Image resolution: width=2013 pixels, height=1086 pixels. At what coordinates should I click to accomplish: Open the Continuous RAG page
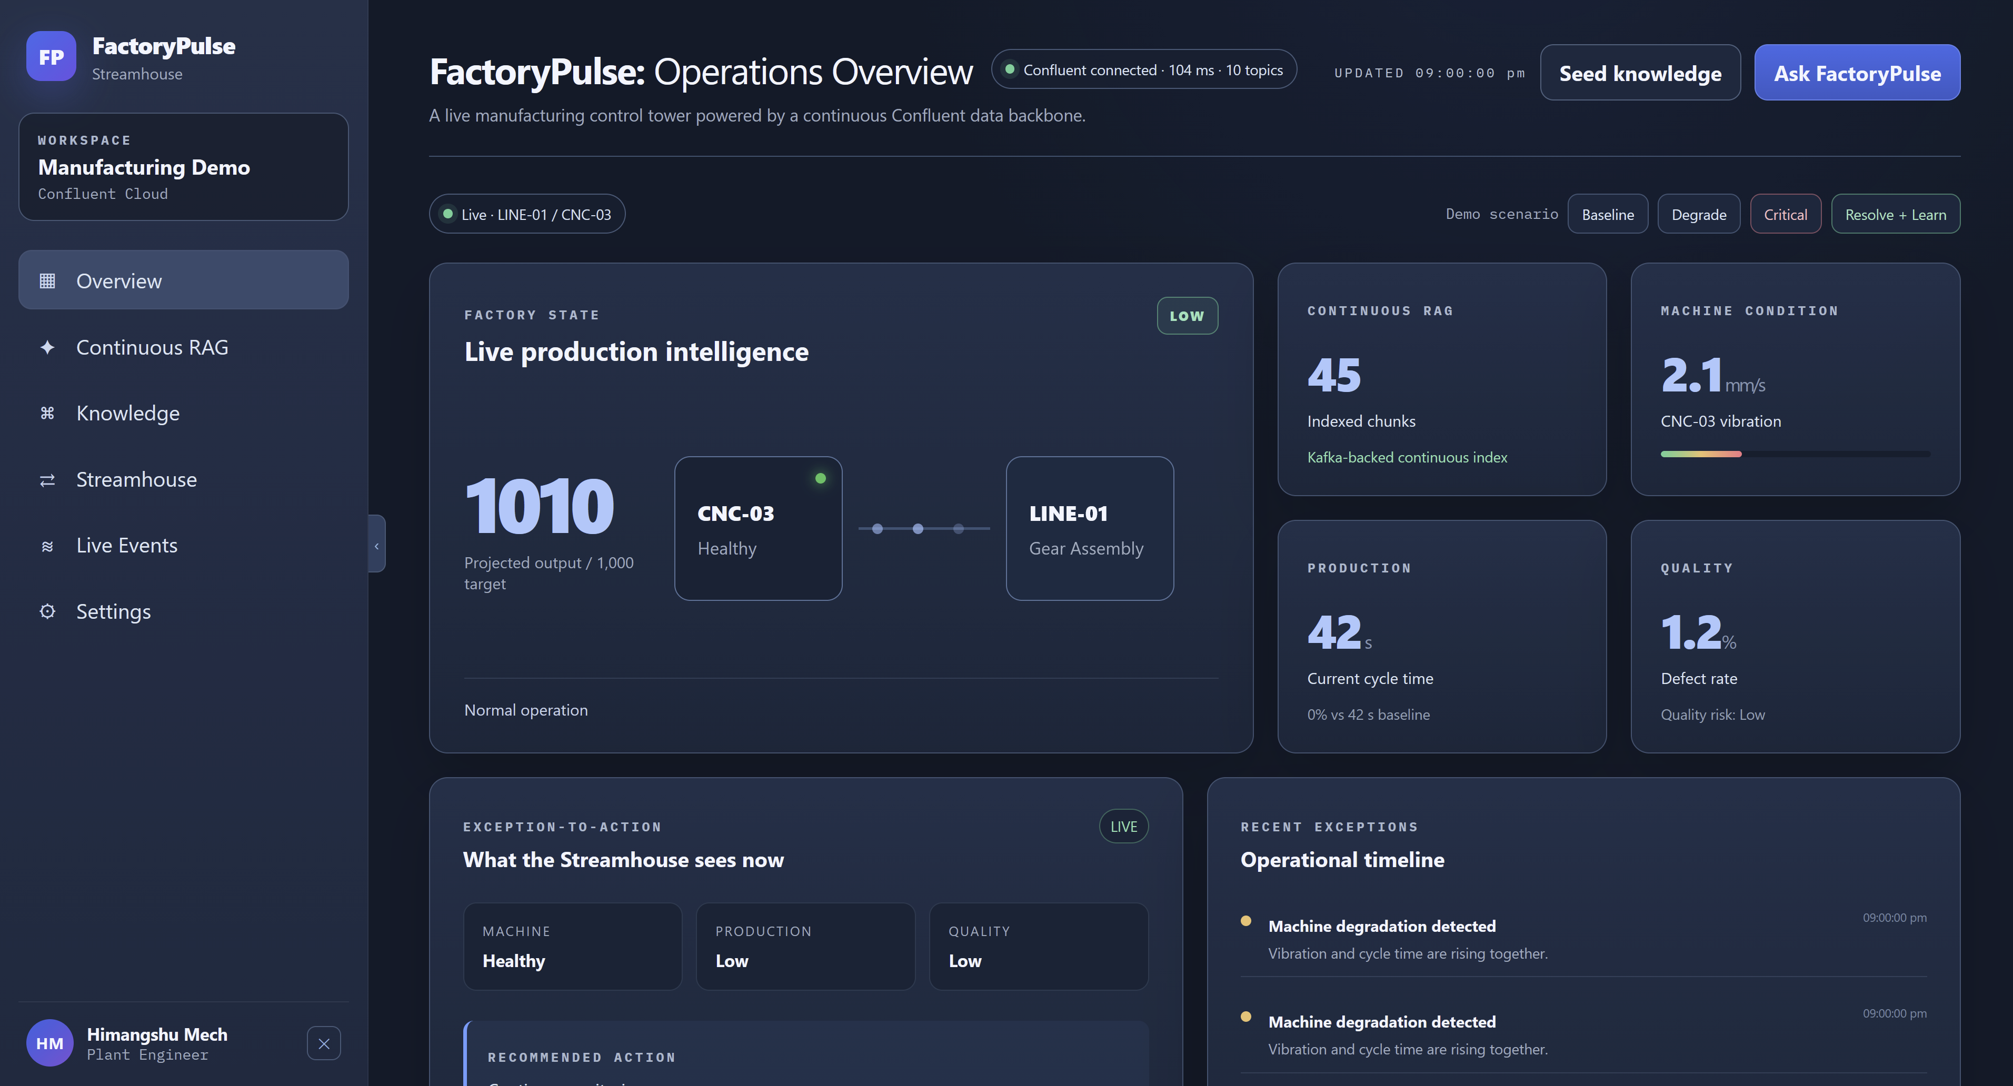tap(184, 347)
